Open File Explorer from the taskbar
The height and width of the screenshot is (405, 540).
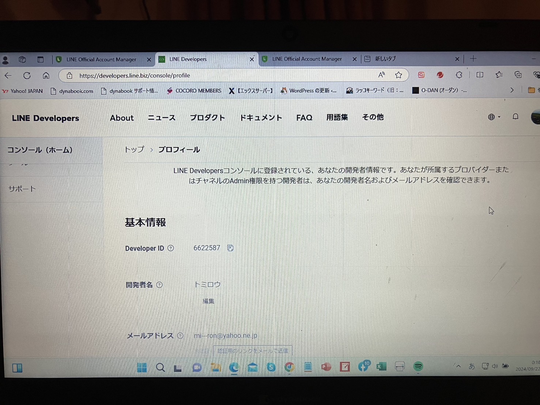point(216,367)
